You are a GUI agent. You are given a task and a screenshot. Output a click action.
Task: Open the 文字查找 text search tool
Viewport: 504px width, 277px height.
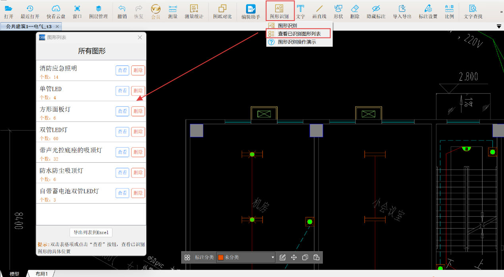(x=473, y=11)
